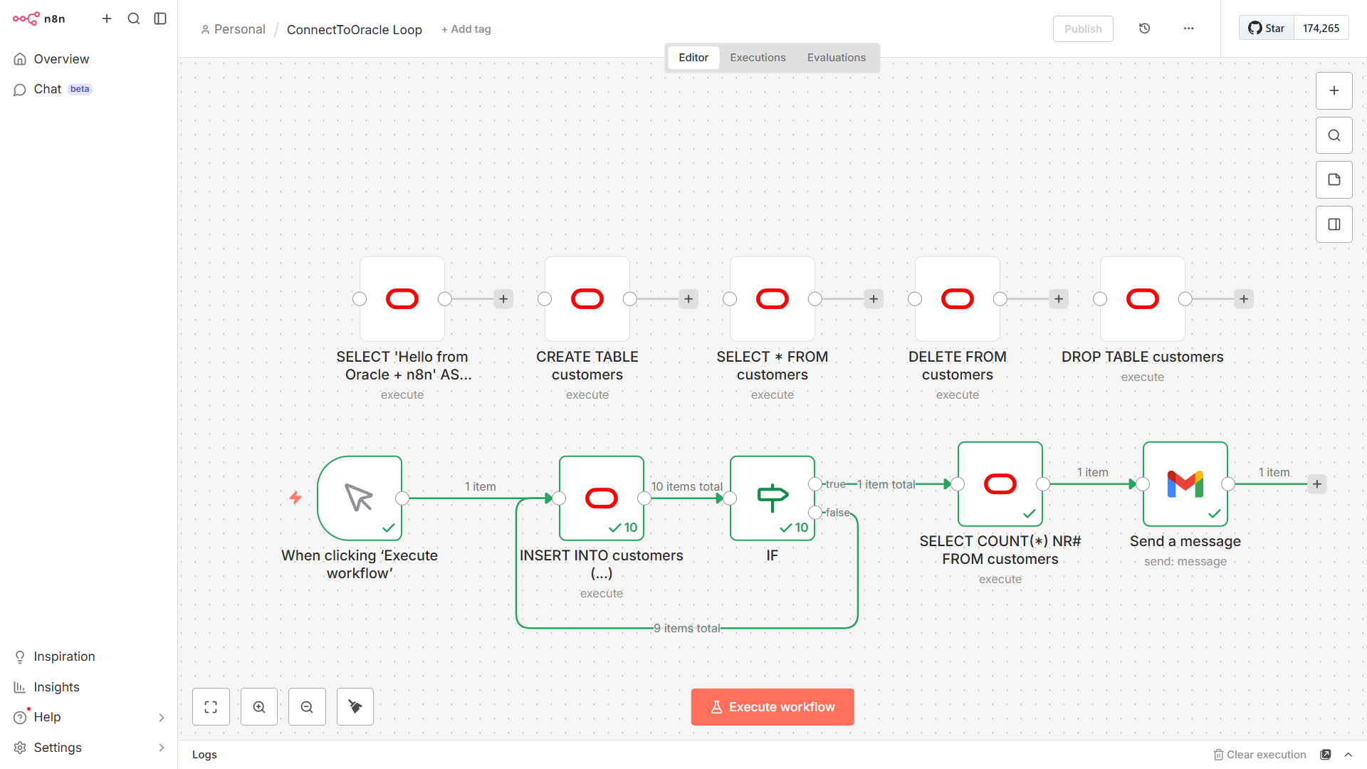Select the IF node icon
The height and width of the screenshot is (769, 1367).
[772, 498]
